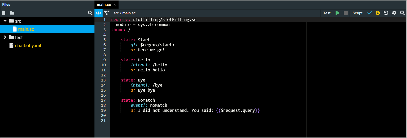The height and width of the screenshot is (138, 407).
Task: Open editor search magnifier icon
Action: tap(402, 13)
